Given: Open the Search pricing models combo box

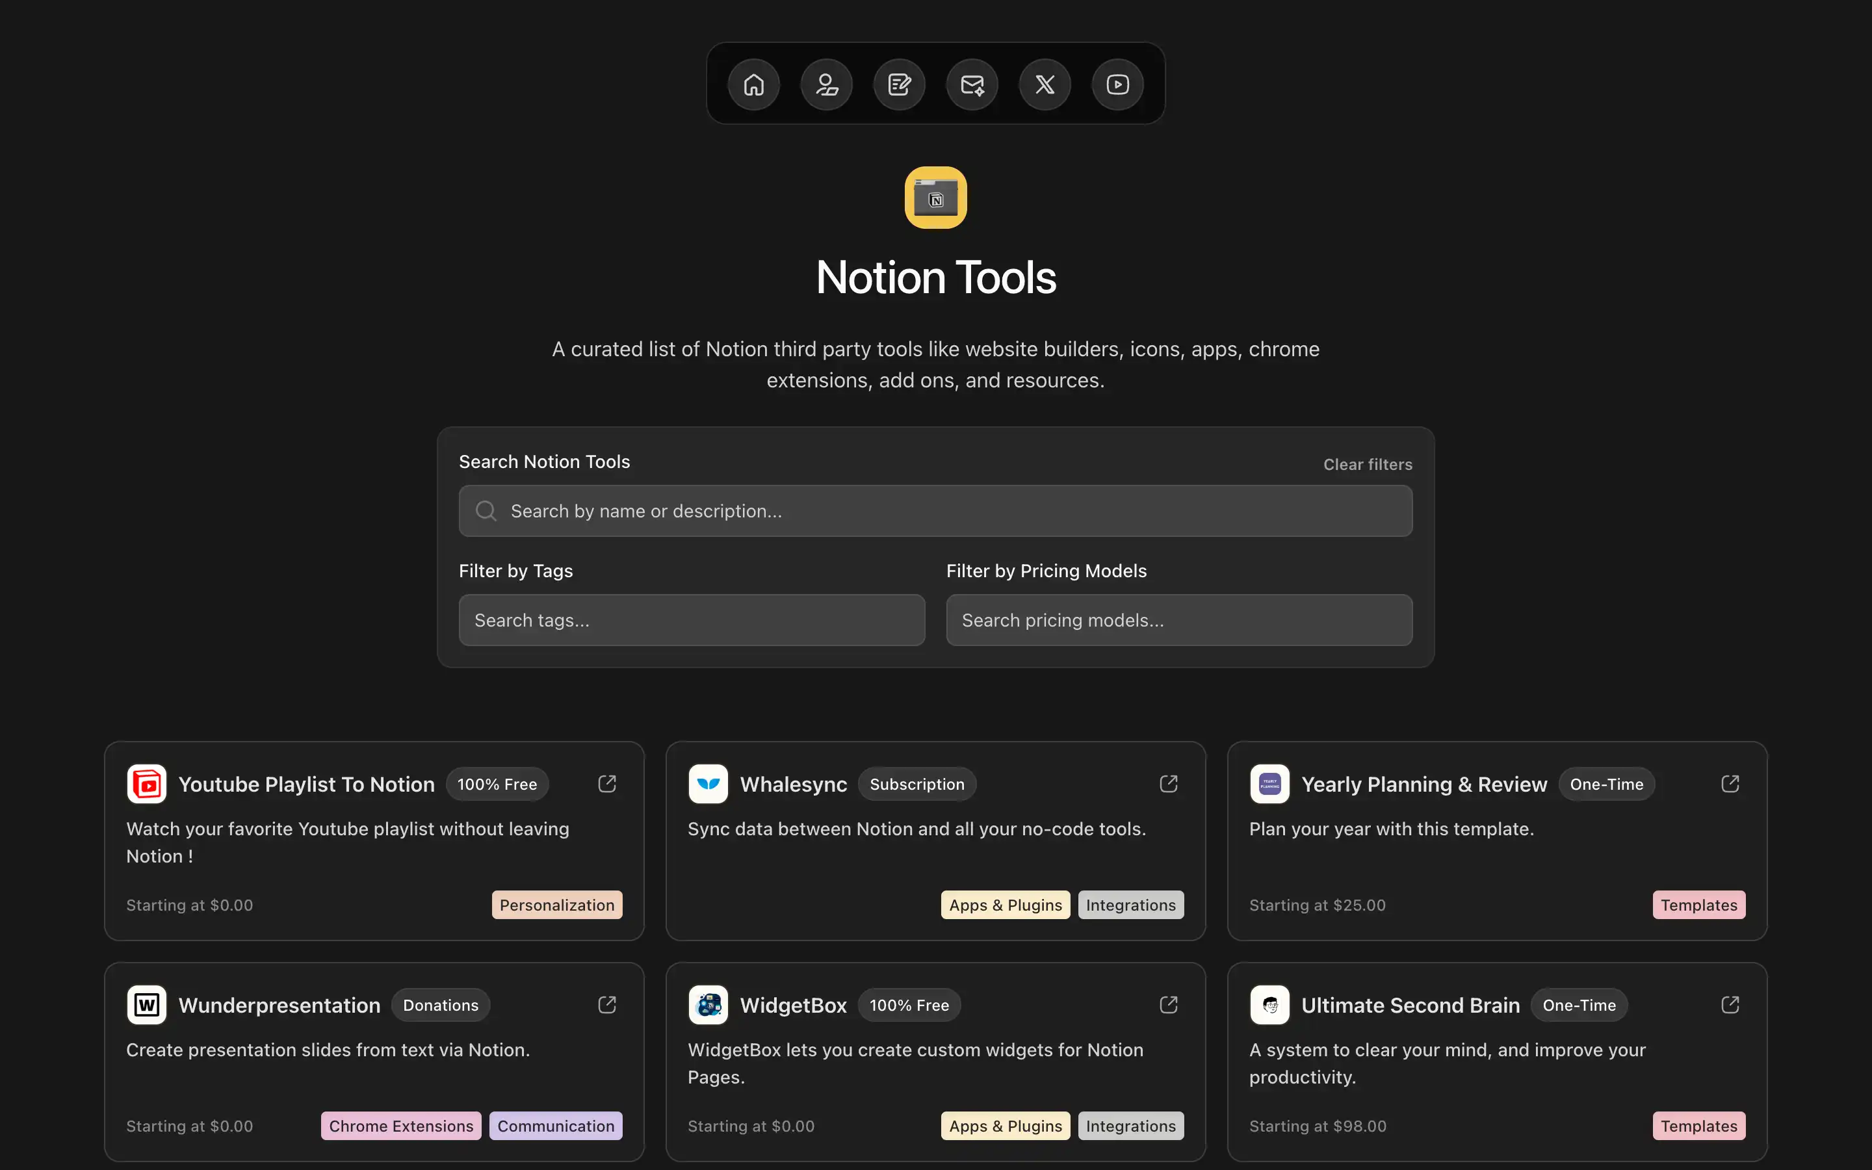Looking at the screenshot, I should pyautogui.click(x=1179, y=620).
